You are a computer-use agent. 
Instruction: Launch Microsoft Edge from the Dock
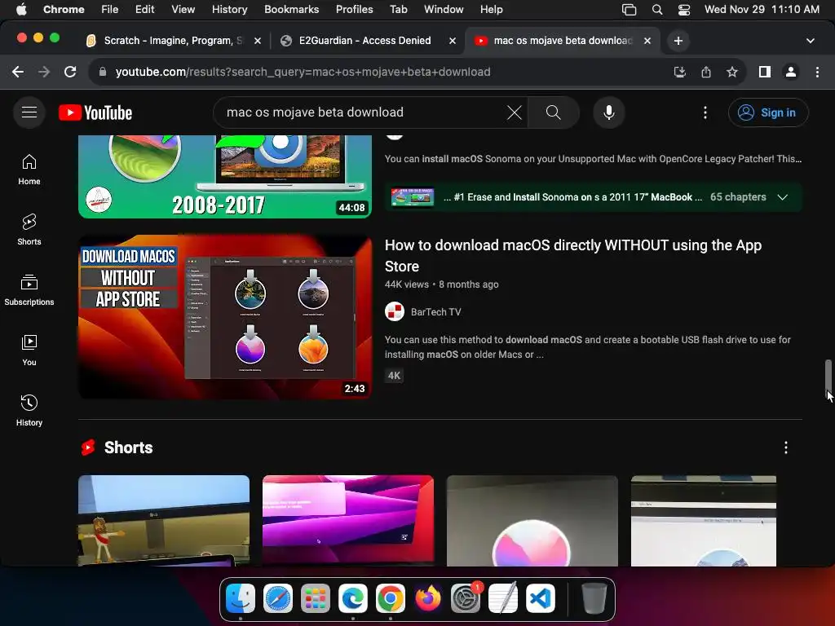(353, 598)
